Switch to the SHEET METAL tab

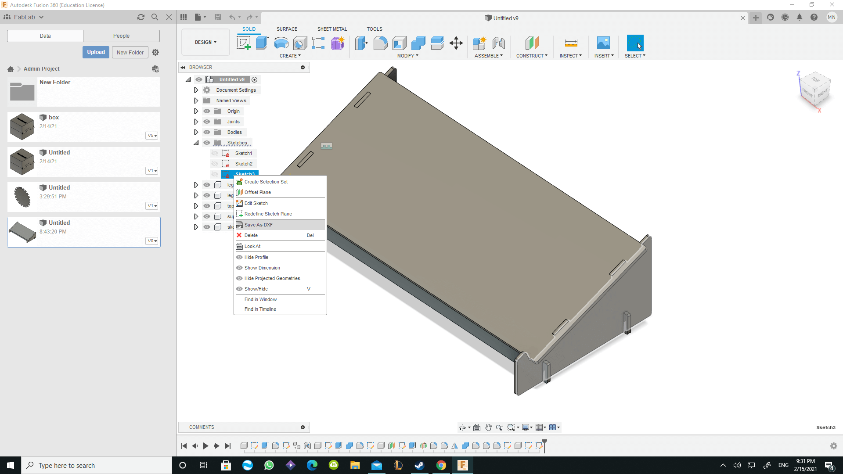[332, 29]
